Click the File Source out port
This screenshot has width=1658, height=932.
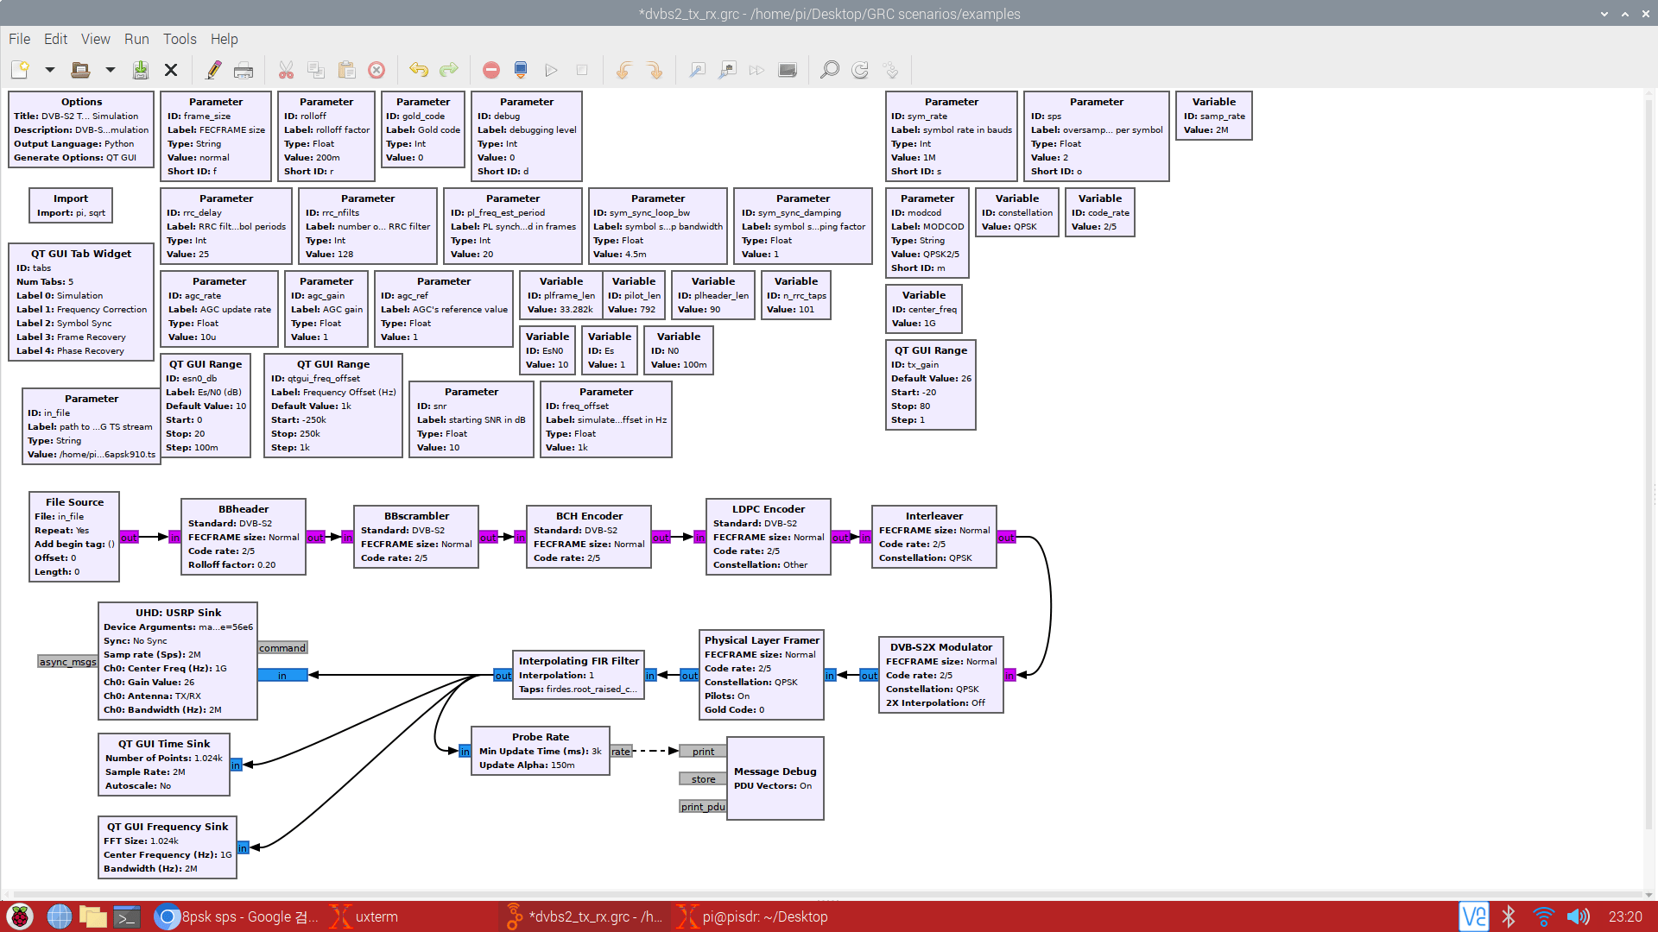click(129, 538)
